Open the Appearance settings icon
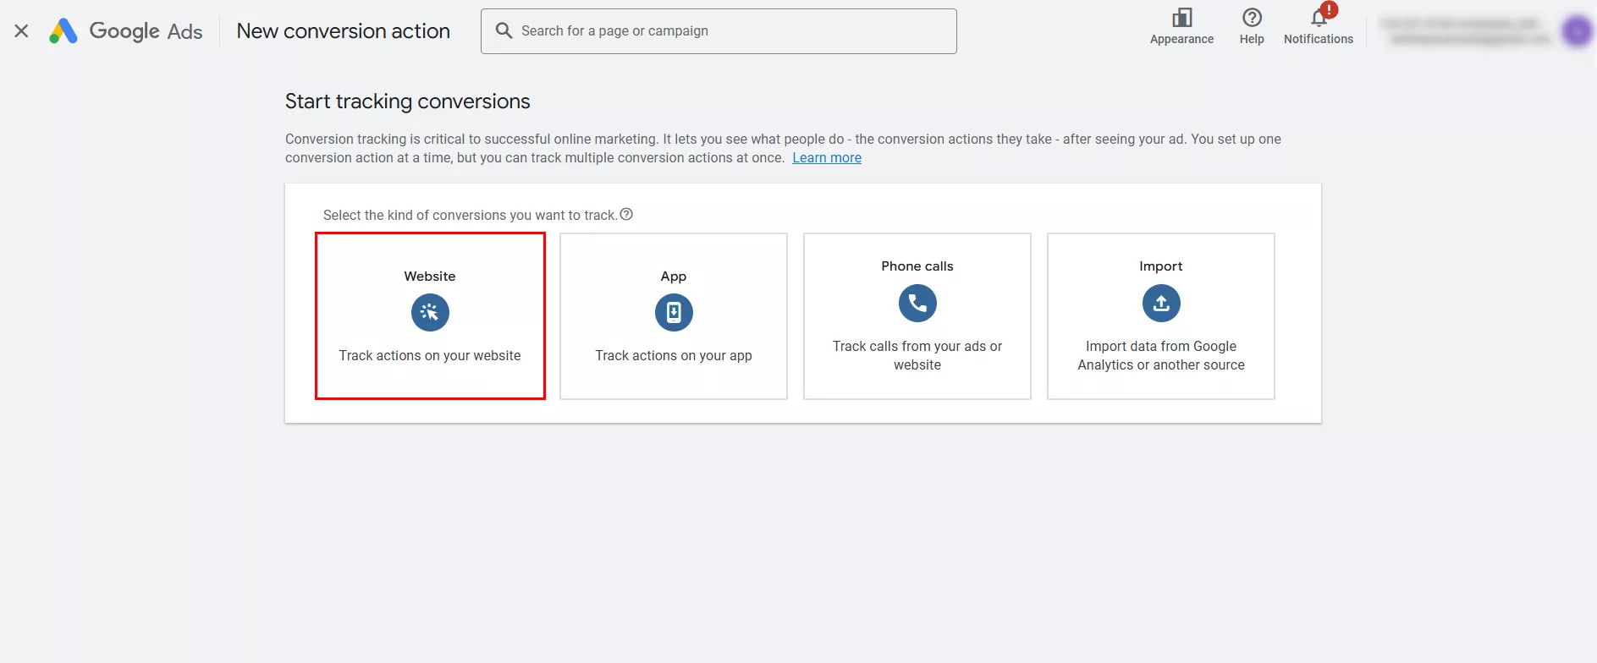 tap(1181, 19)
